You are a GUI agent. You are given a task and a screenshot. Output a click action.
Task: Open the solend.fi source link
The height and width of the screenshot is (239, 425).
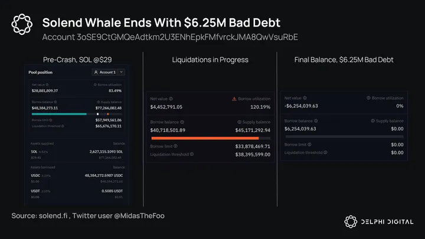coord(57,217)
